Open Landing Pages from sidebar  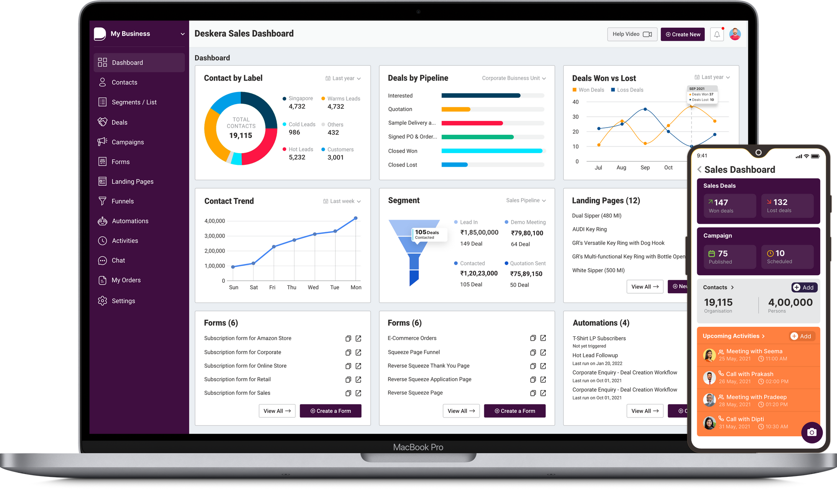click(132, 181)
